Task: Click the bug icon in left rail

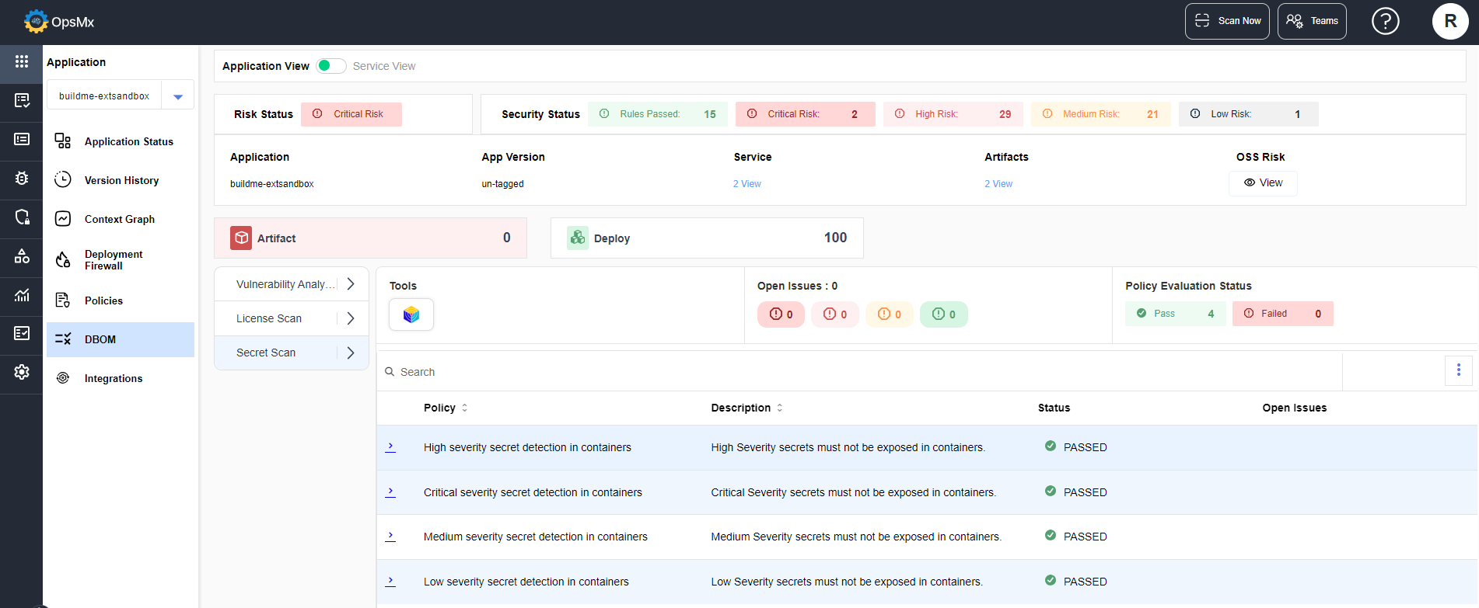Action: (22, 178)
